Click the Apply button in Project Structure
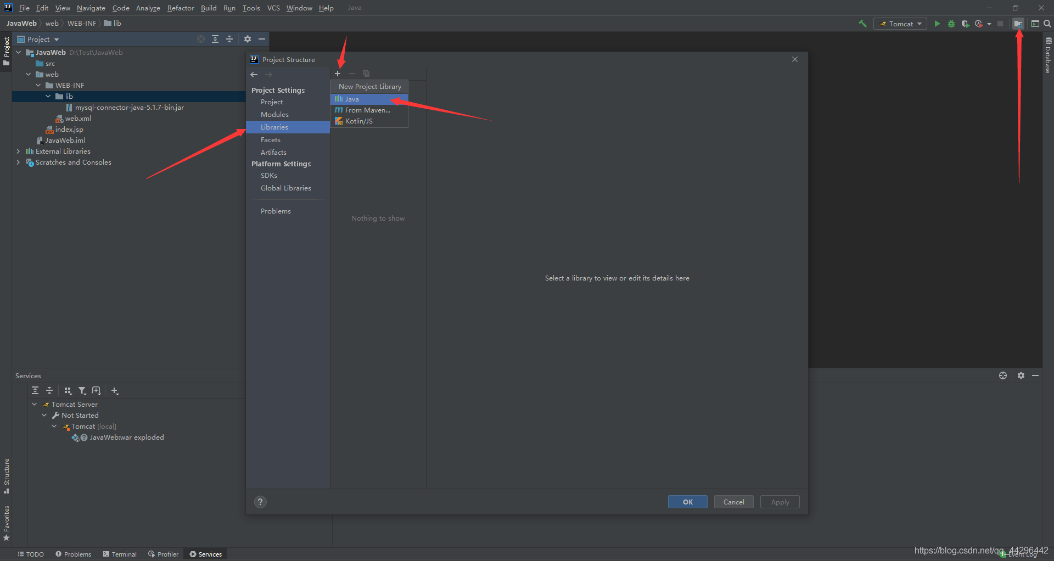 point(780,502)
